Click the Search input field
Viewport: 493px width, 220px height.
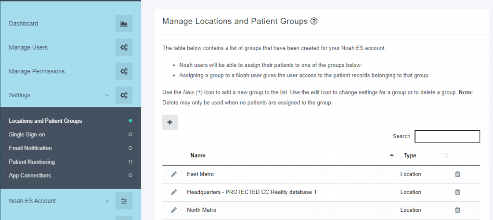tap(447, 136)
